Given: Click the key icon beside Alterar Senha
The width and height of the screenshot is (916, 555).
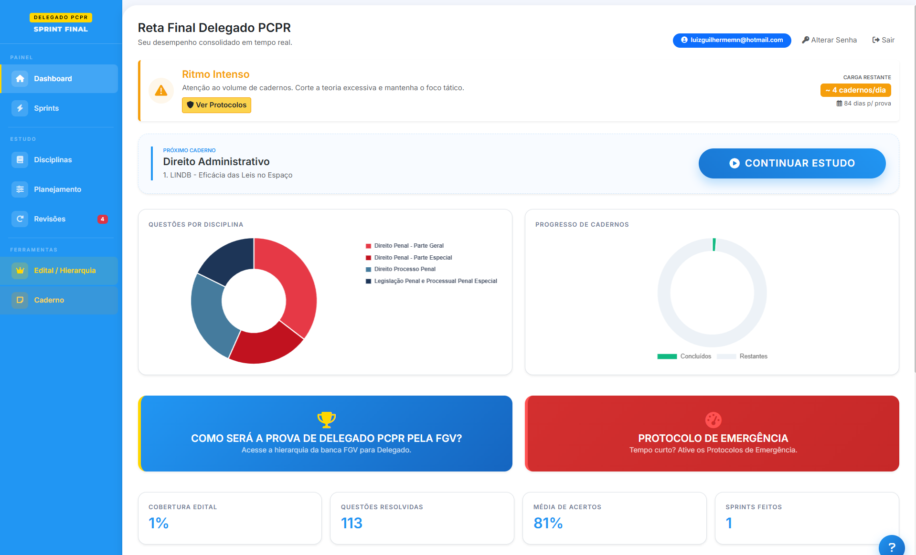Looking at the screenshot, I should coord(805,40).
